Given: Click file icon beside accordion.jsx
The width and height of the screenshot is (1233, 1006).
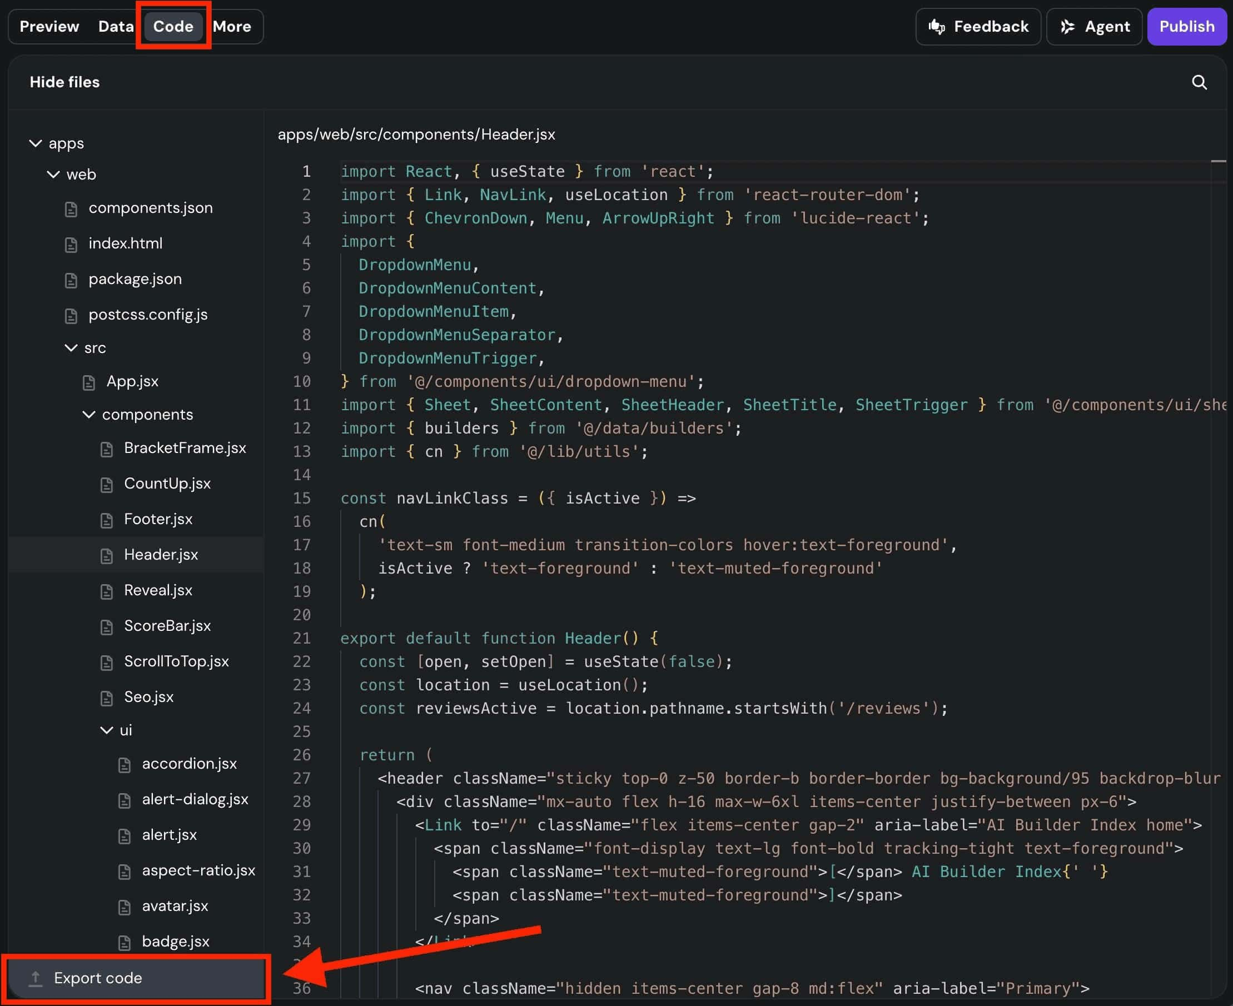Looking at the screenshot, I should point(125,765).
